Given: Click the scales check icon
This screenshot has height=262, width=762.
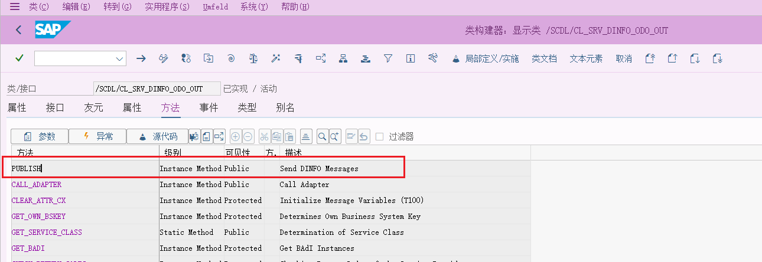Looking at the screenshot, I should click(x=253, y=58).
